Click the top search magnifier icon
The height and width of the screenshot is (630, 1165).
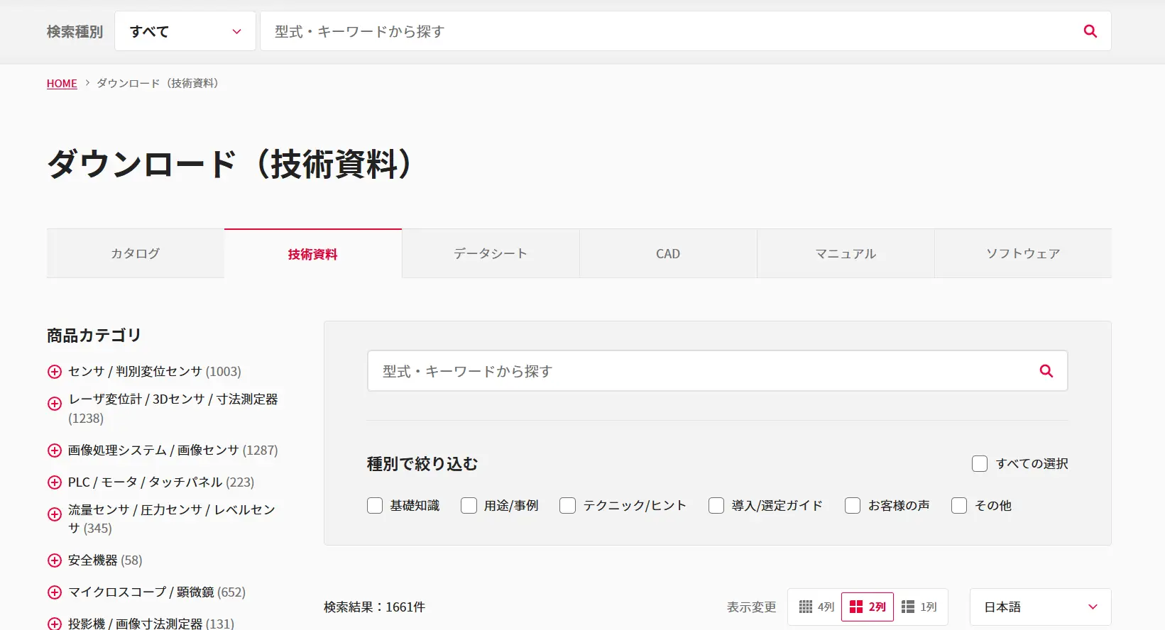tap(1090, 31)
